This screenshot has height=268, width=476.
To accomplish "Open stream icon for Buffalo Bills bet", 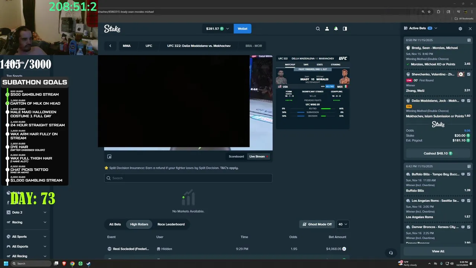I will point(463,174).
